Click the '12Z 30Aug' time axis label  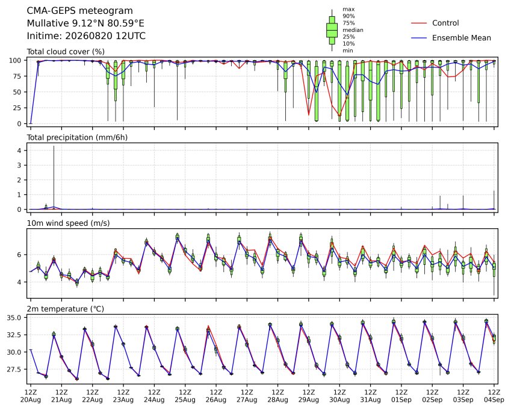(339, 396)
